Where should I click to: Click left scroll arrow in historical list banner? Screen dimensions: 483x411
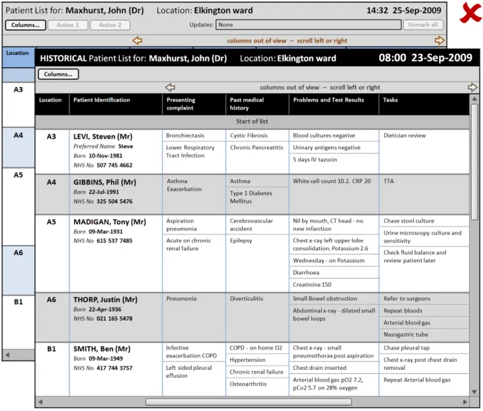(170, 88)
